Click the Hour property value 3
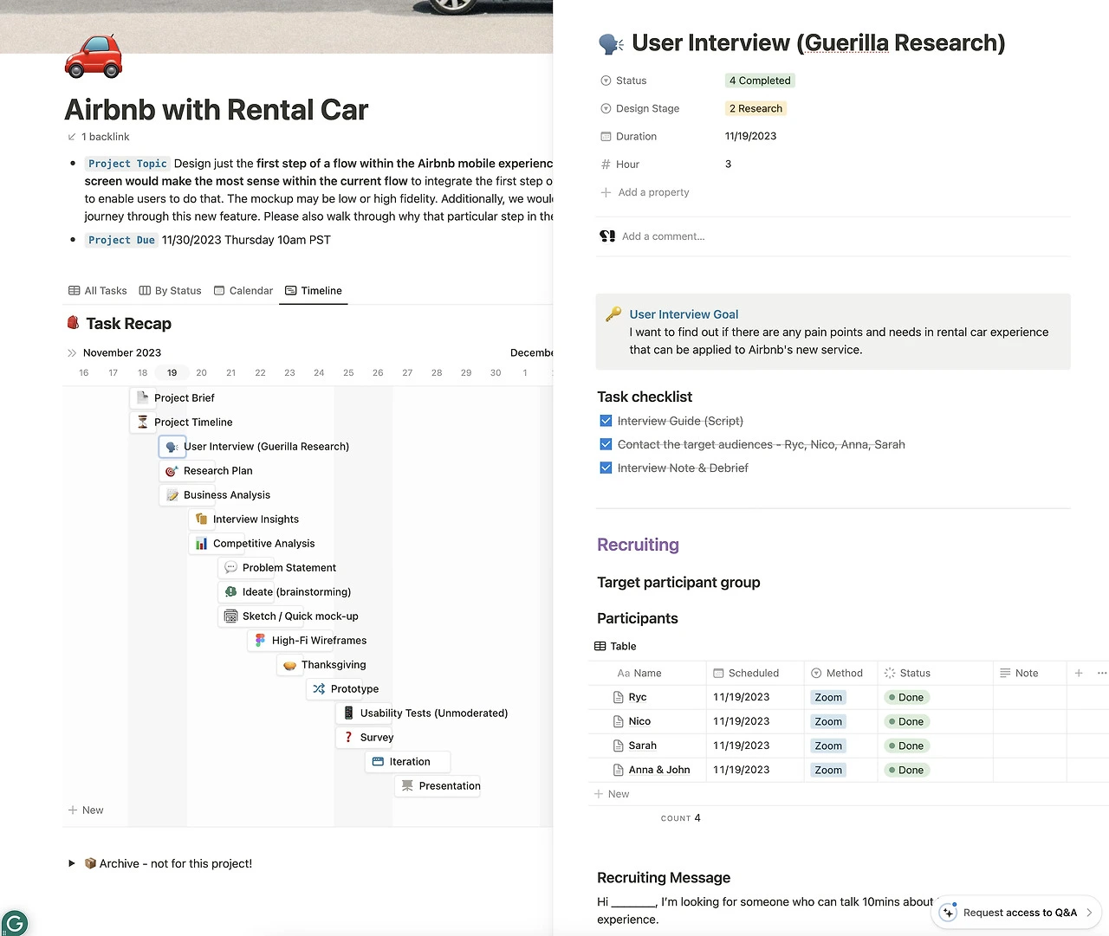 (728, 164)
